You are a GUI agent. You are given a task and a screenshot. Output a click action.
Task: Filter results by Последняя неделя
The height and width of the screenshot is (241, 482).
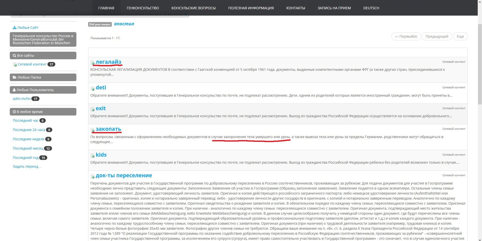pos(28,139)
